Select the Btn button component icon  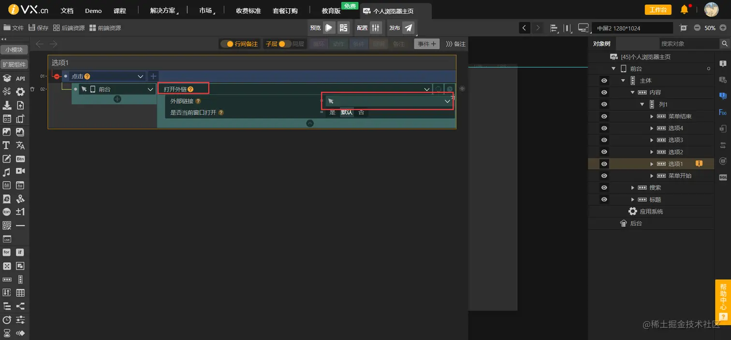click(x=20, y=159)
